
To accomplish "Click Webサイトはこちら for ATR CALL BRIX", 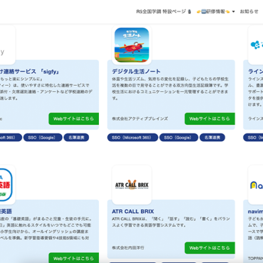I will pyautogui.click(x=210, y=248).
